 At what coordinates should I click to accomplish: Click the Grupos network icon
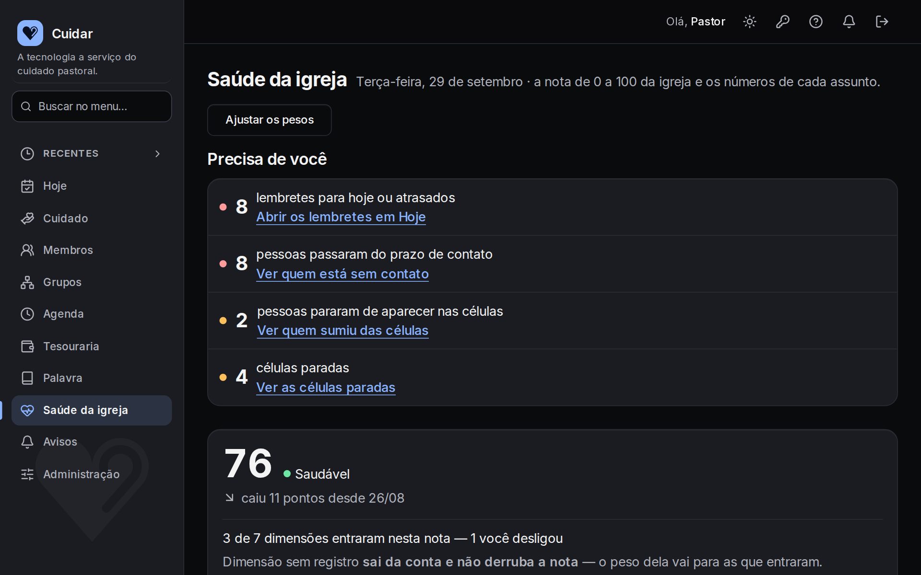[x=27, y=282]
